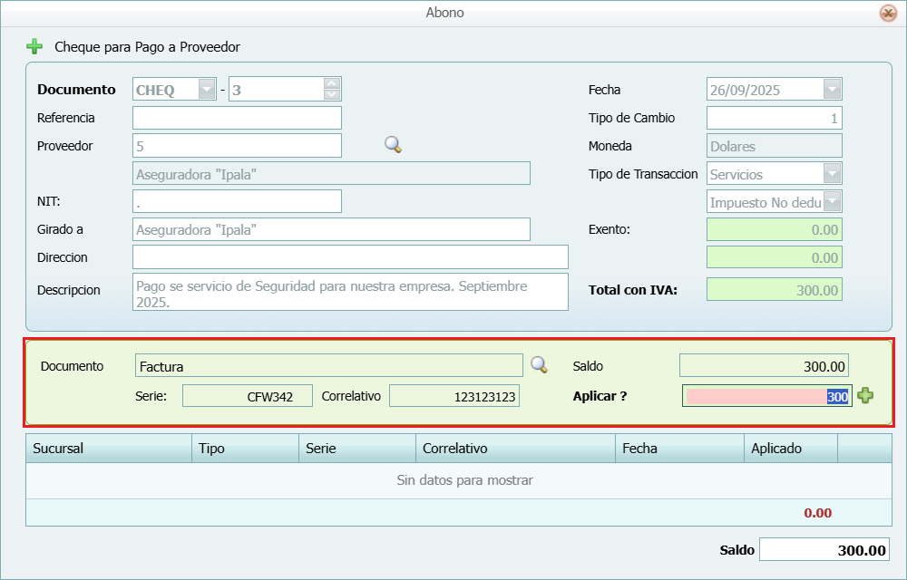Sort grid by Correlativo column header
Viewport: 907px width, 580px height.
tap(514, 449)
